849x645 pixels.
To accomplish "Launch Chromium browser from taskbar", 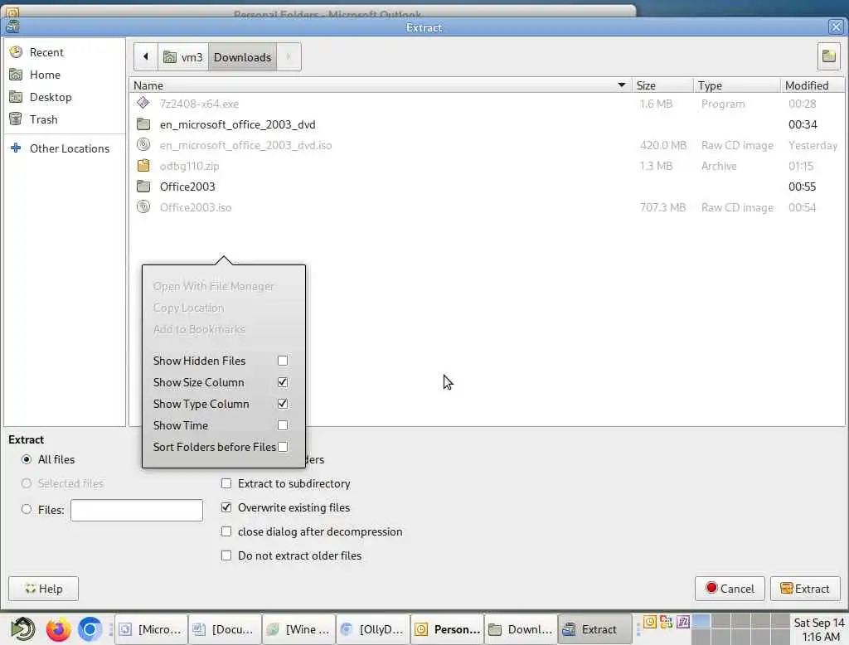I will pyautogui.click(x=90, y=629).
